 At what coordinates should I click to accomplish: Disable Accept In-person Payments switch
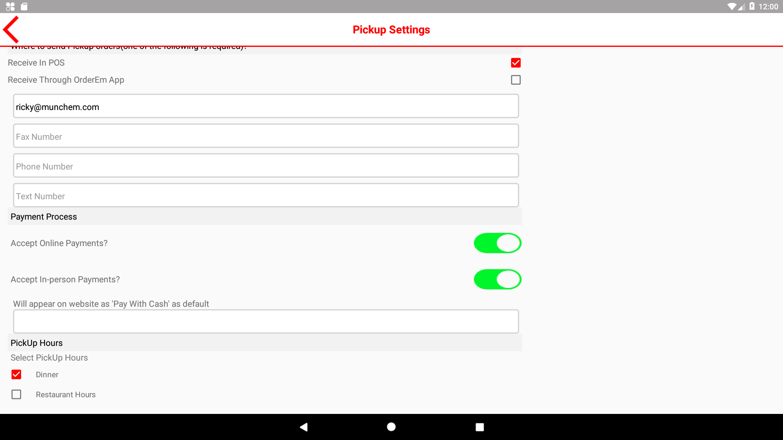click(x=497, y=279)
